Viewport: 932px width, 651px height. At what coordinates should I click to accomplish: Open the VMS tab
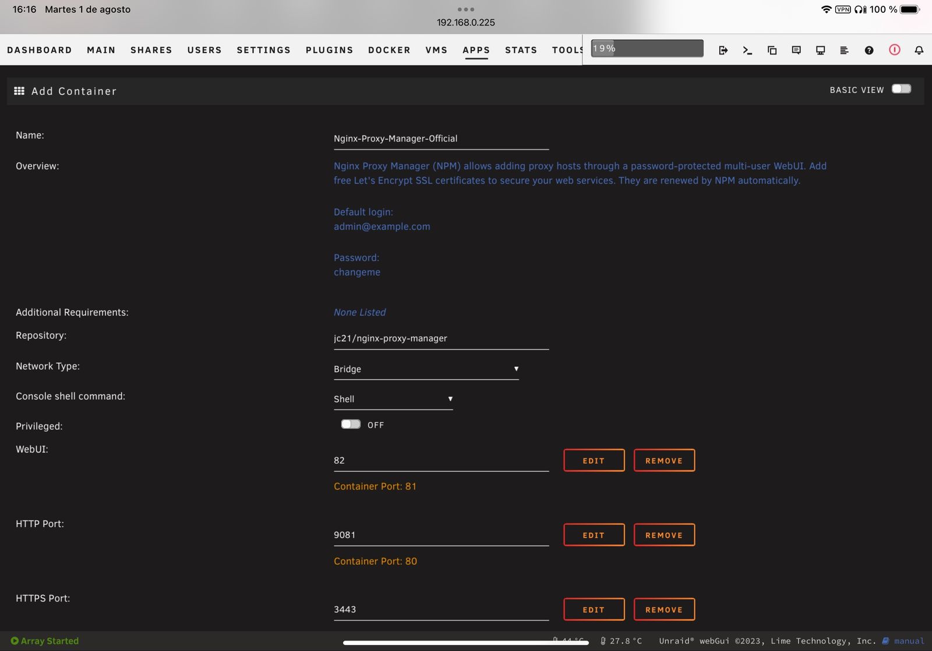click(436, 50)
